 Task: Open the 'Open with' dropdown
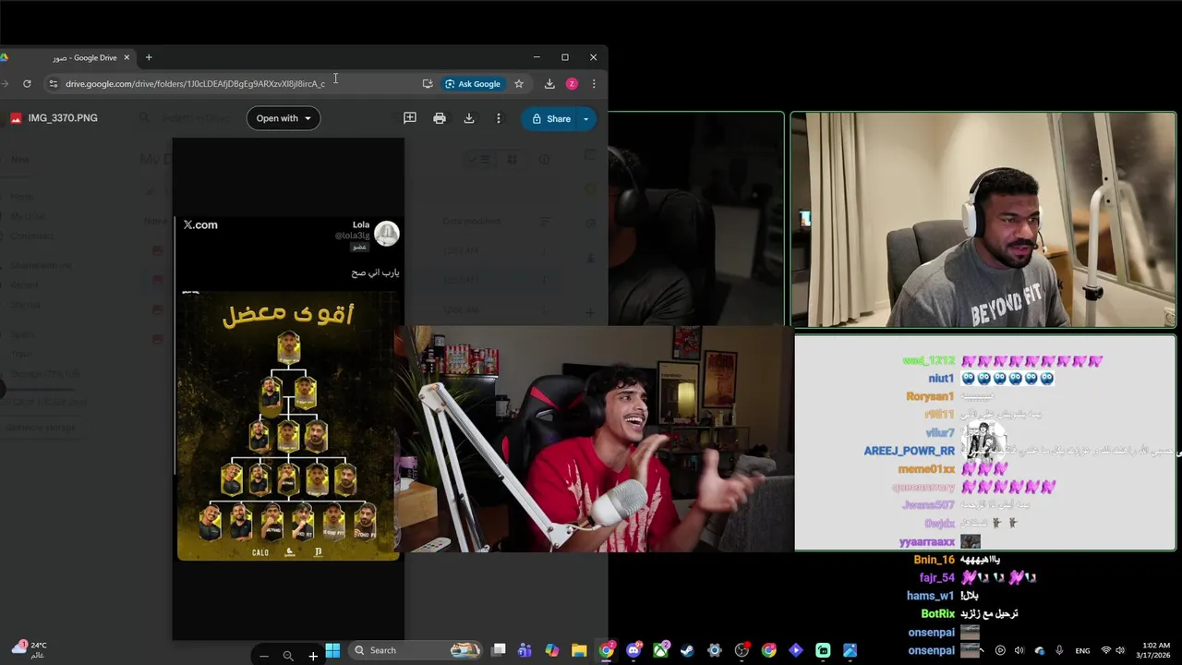283,118
